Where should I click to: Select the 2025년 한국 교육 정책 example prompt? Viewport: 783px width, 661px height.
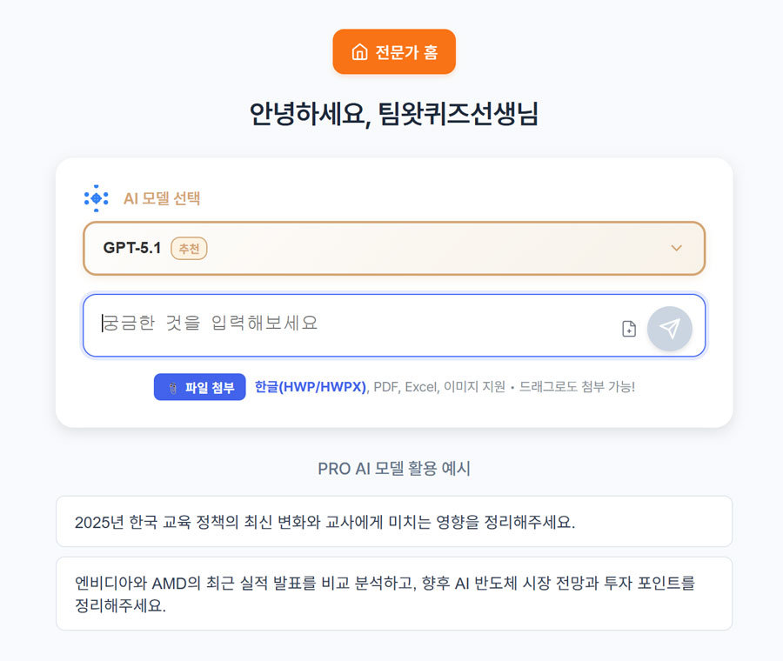click(x=393, y=521)
